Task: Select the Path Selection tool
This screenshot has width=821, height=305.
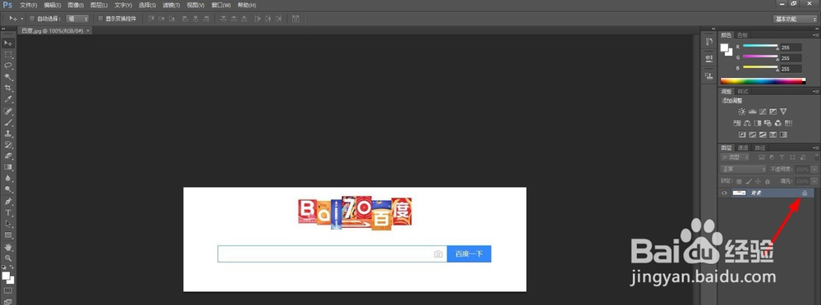Action: coord(8,224)
